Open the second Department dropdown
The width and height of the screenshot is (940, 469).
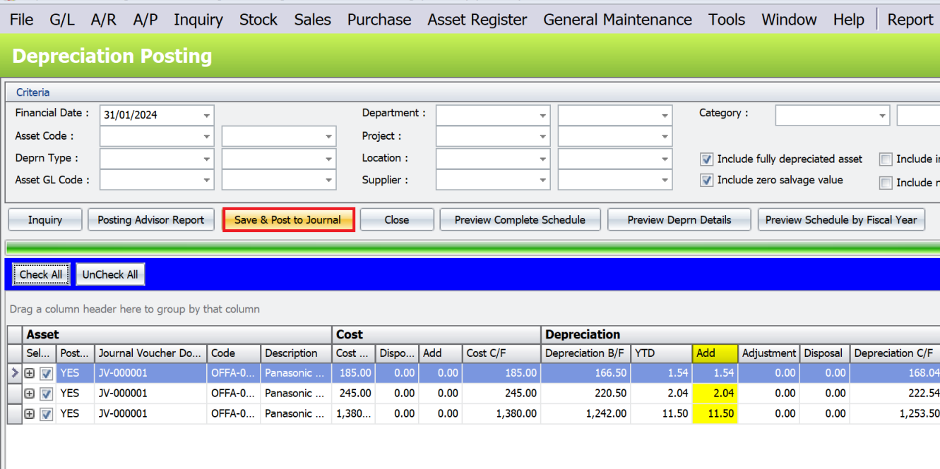pyautogui.click(x=665, y=115)
